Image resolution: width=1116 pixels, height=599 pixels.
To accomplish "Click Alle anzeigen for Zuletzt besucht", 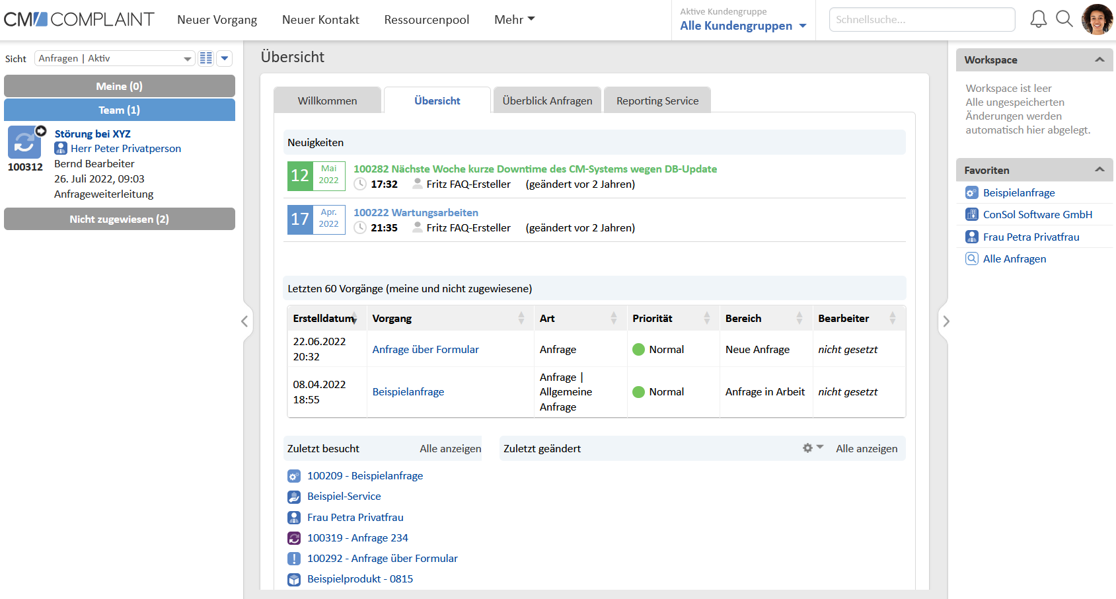I will (x=451, y=448).
